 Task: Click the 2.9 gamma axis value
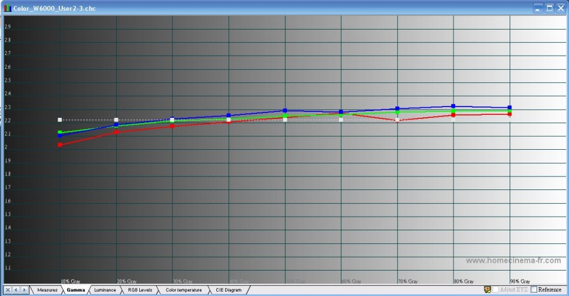click(x=8, y=27)
